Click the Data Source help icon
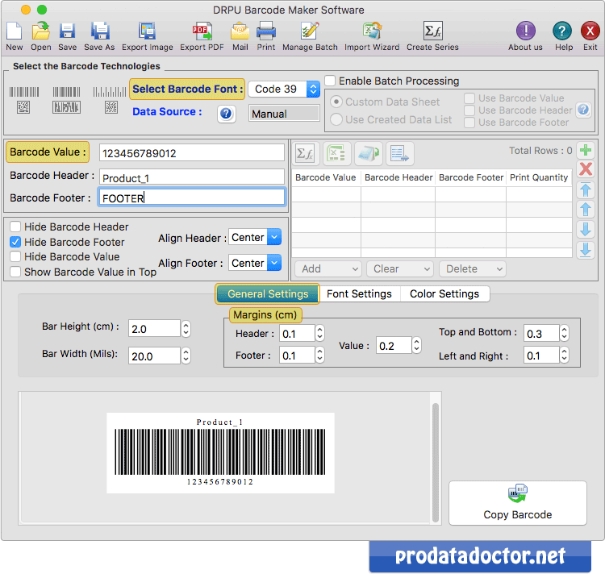 [x=226, y=114]
